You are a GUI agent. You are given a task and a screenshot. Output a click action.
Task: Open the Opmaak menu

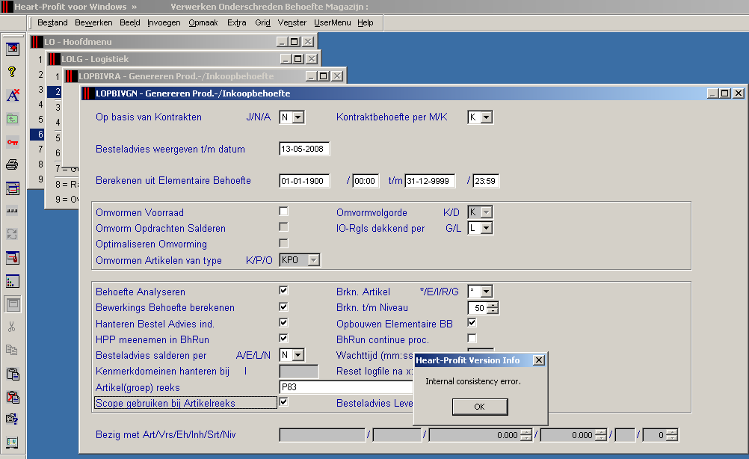pyautogui.click(x=203, y=22)
